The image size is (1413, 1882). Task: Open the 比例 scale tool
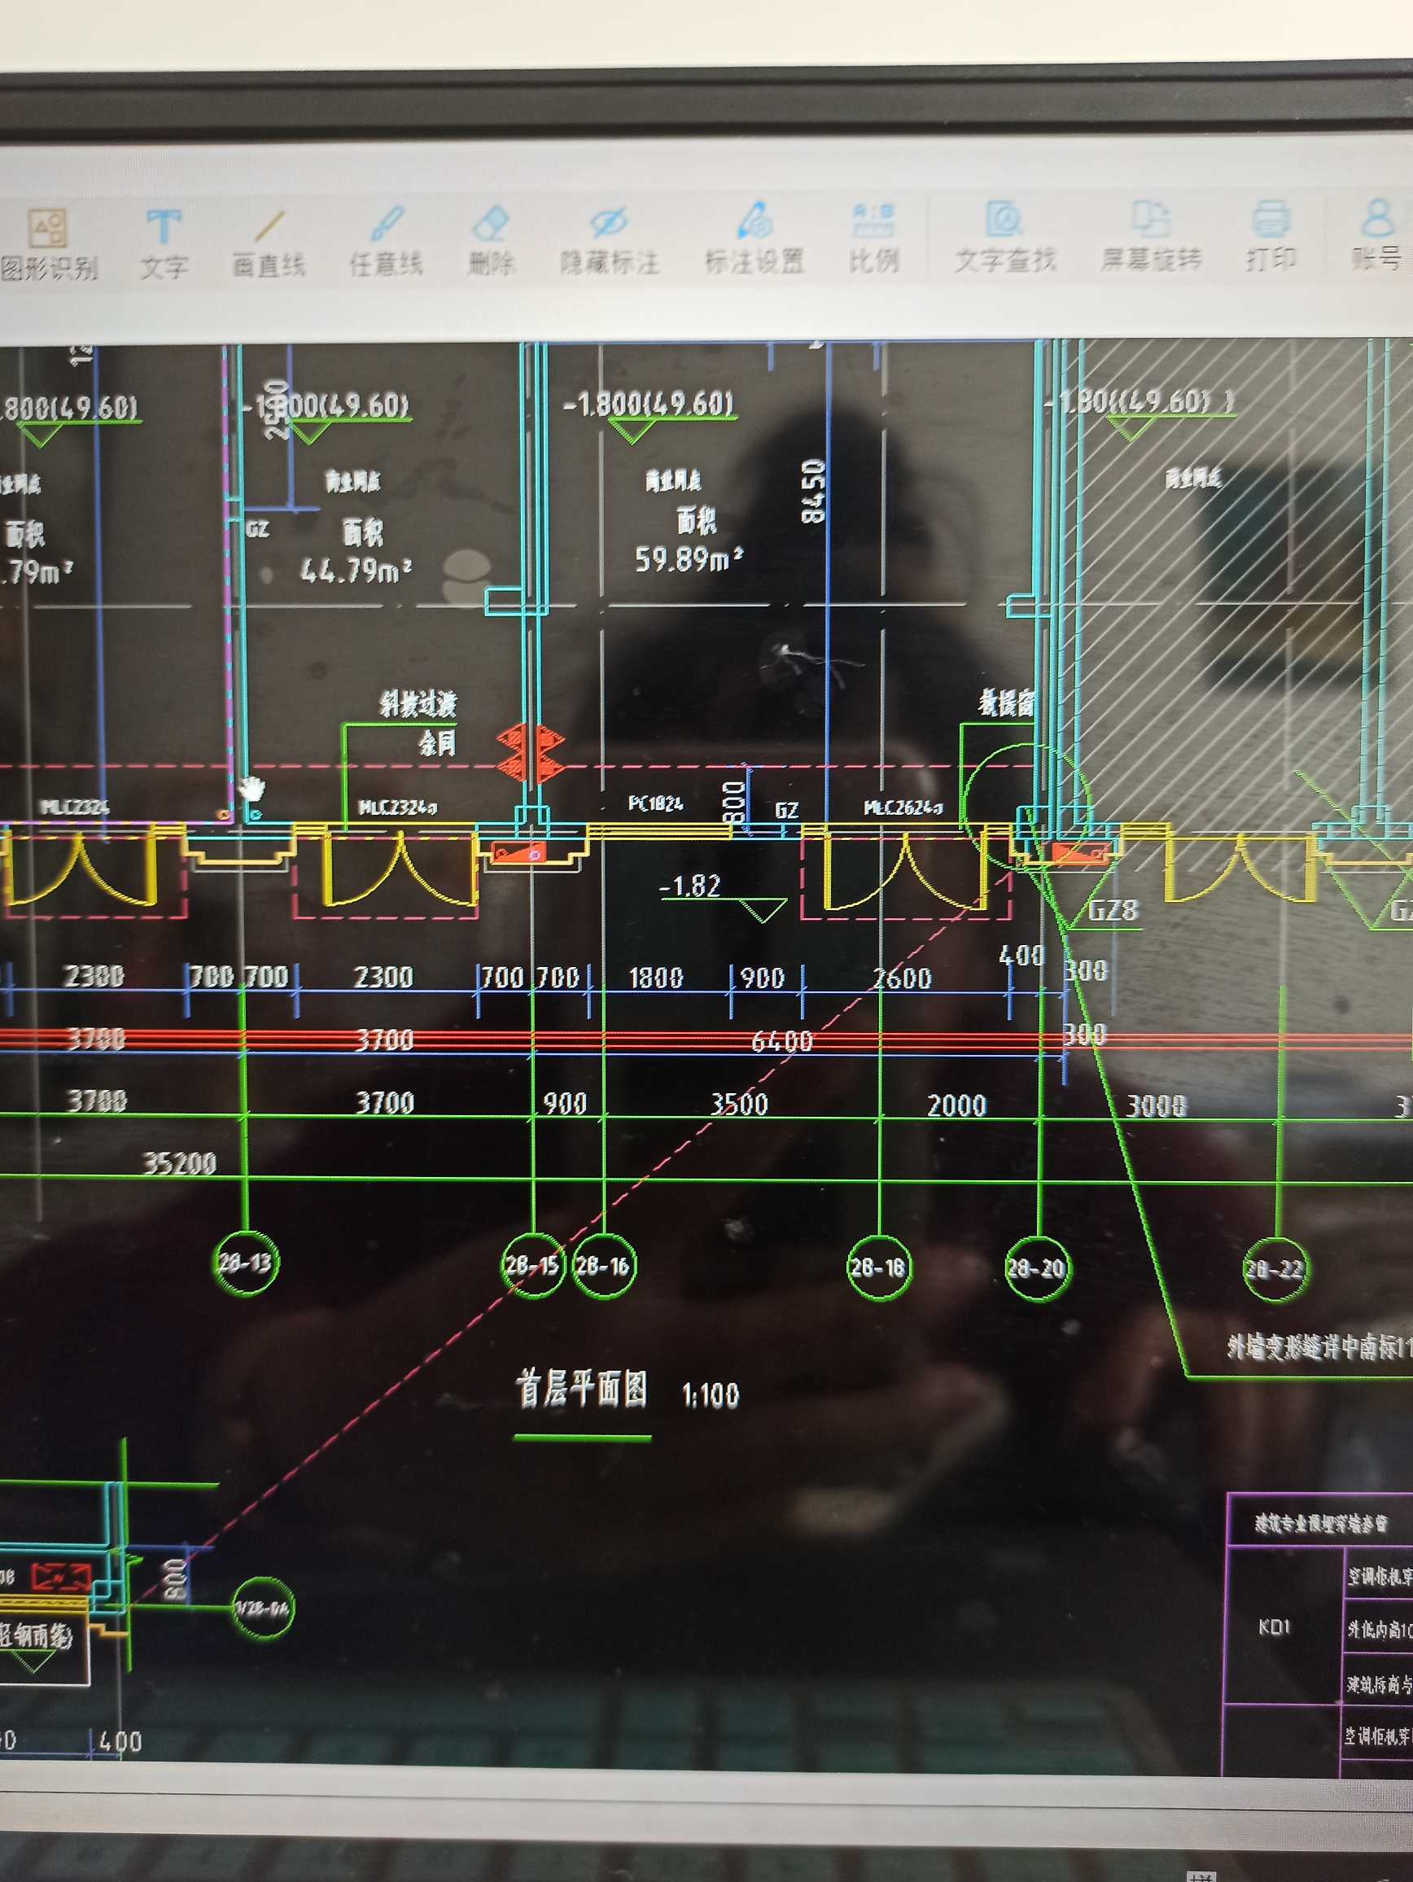point(873,239)
